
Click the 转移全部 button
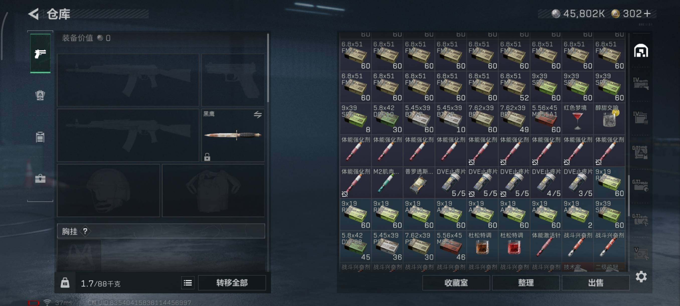[x=232, y=283]
